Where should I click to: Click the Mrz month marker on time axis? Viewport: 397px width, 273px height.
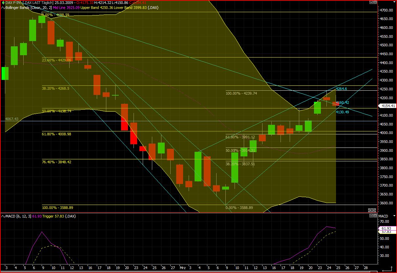coord(182,268)
